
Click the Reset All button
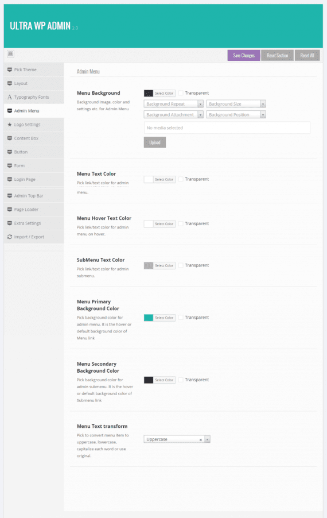[307, 56]
